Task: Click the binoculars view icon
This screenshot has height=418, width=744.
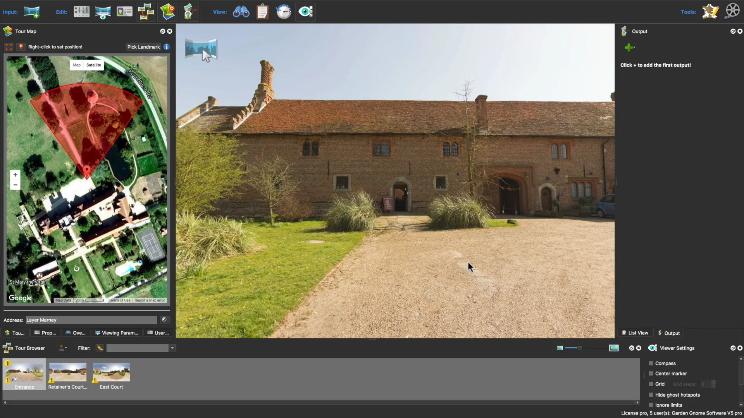Action: (241, 11)
